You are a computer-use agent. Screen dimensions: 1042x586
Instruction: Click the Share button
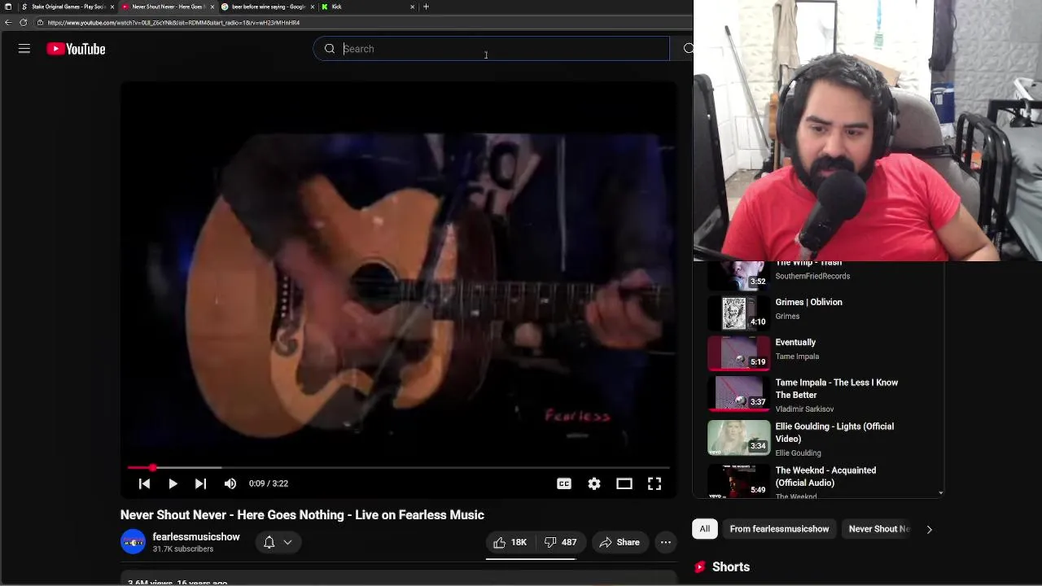coord(620,542)
